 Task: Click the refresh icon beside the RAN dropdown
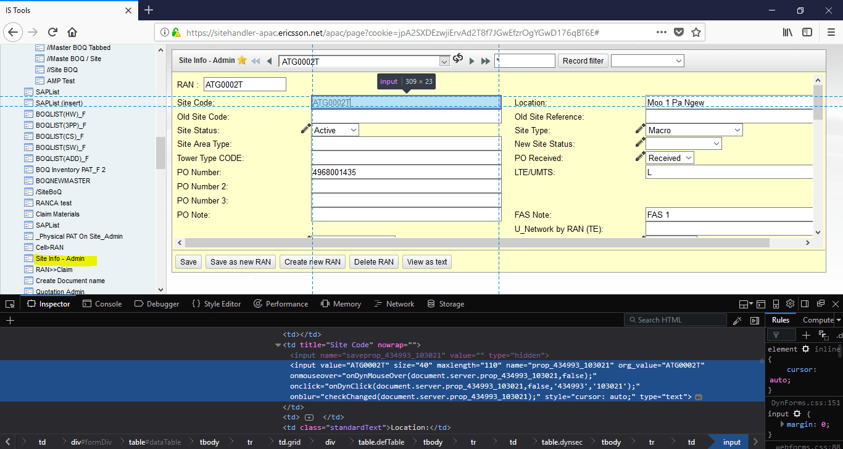point(457,60)
